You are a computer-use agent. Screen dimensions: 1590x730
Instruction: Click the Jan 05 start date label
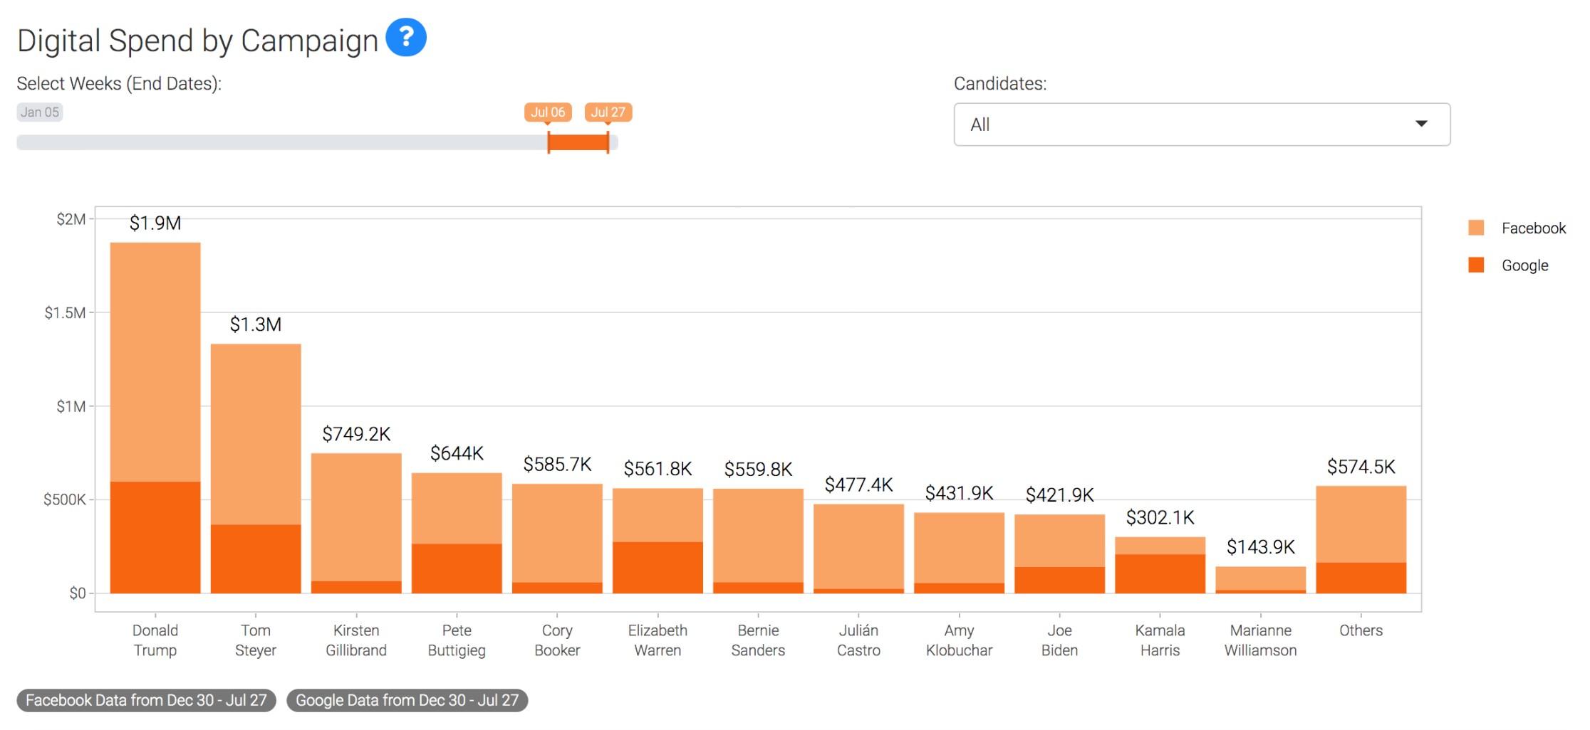click(x=40, y=112)
